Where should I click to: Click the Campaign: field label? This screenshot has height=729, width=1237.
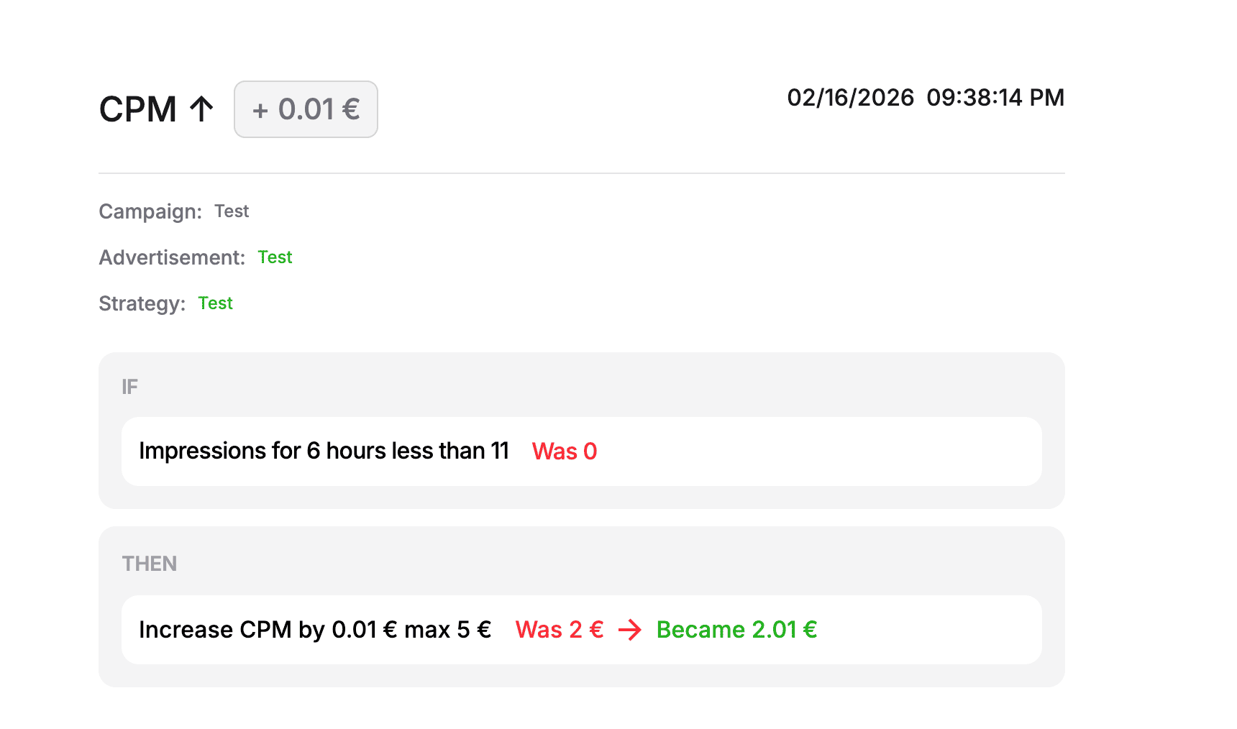[150, 211]
